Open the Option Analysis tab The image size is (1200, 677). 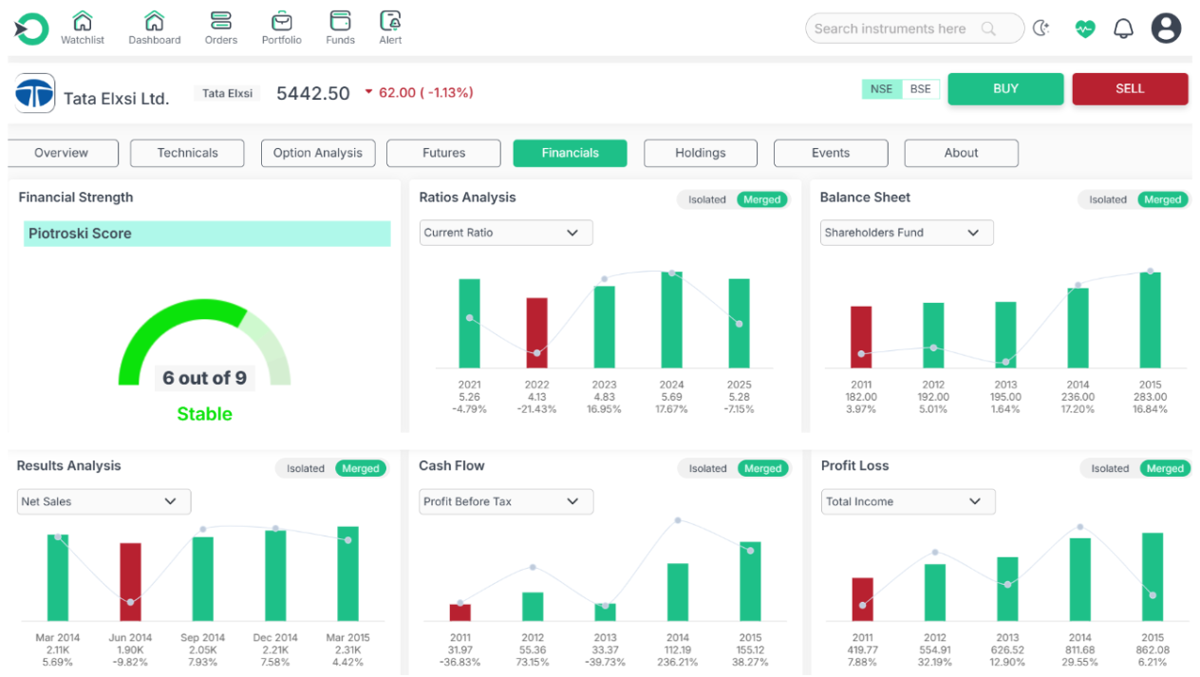click(318, 153)
